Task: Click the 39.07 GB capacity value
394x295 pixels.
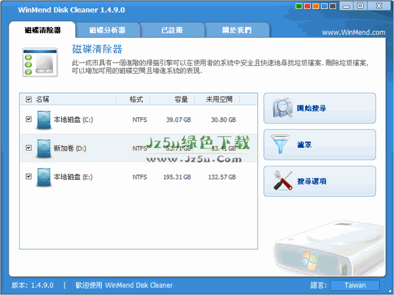Action: [x=178, y=120]
